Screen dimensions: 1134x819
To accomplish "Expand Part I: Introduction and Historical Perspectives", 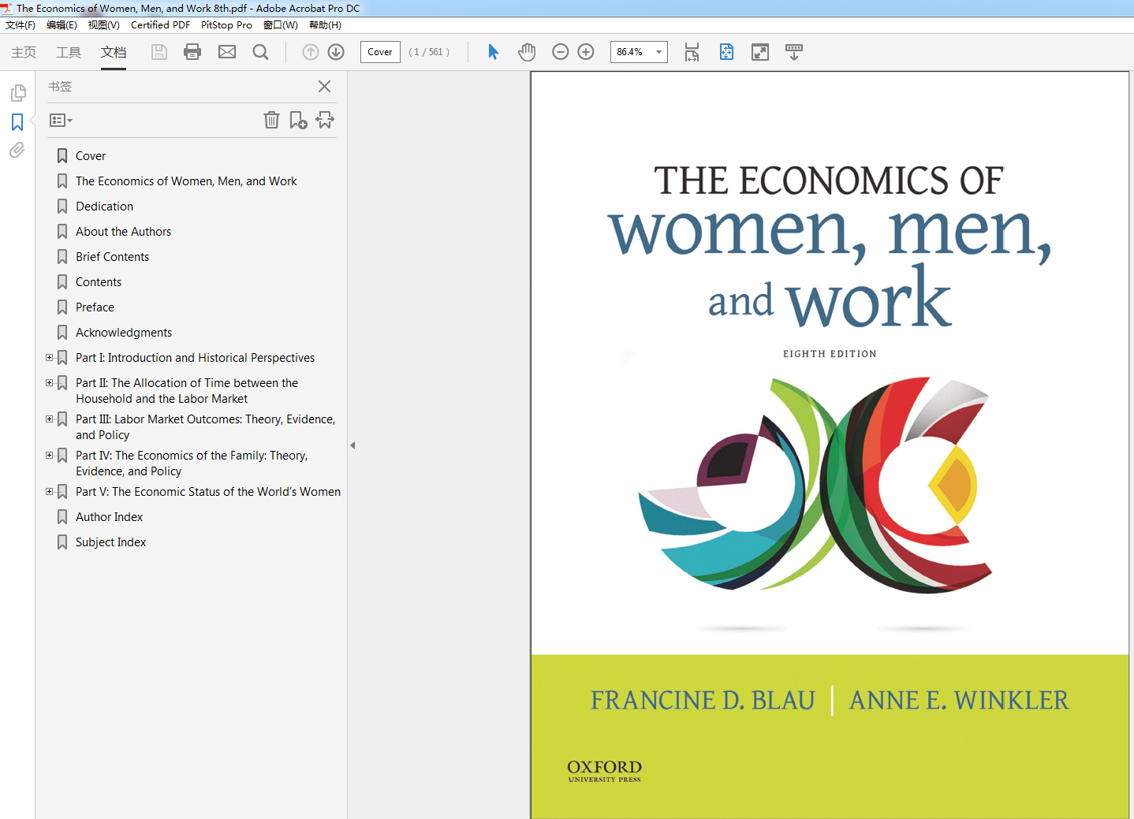I will tap(49, 358).
